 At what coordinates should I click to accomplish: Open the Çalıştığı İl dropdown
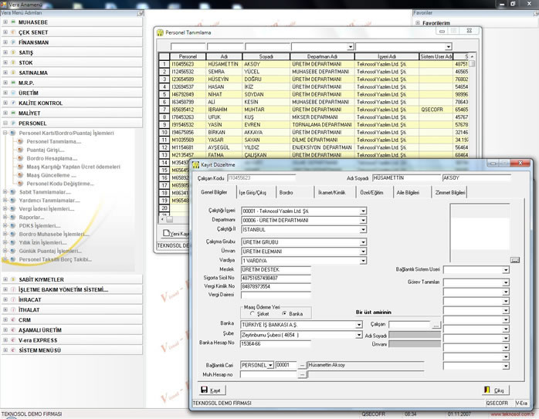click(x=363, y=229)
